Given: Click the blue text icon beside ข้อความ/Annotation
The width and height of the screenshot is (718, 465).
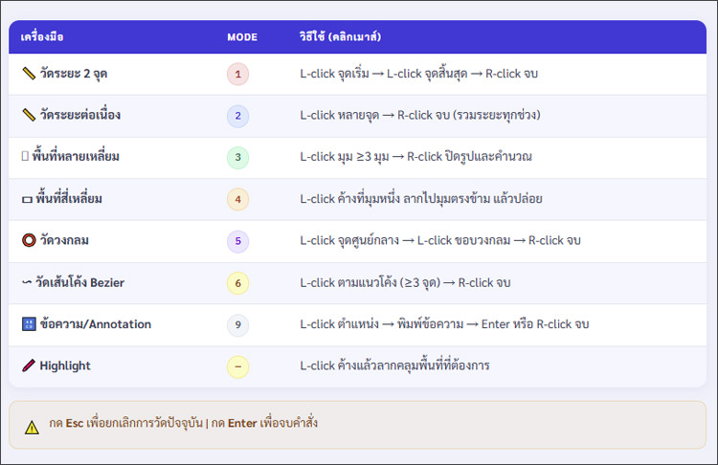Looking at the screenshot, I should pyautogui.click(x=28, y=324).
